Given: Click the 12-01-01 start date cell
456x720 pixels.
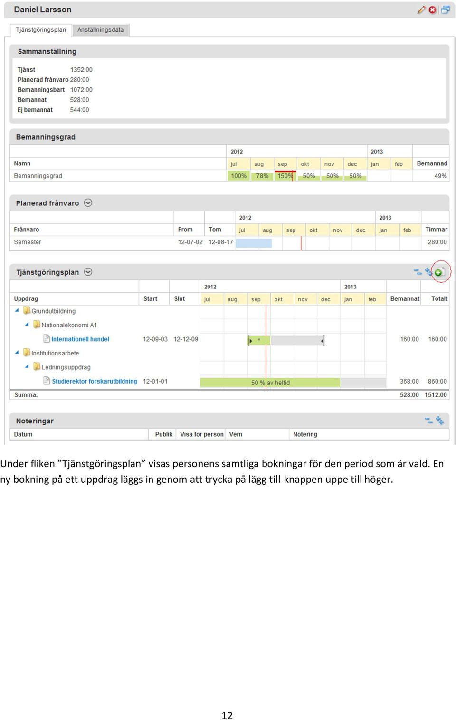Looking at the screenshot, I should 155,381.
